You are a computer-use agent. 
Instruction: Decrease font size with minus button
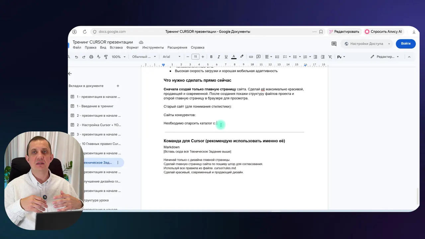pyautogui.click(x=188, y=57)
